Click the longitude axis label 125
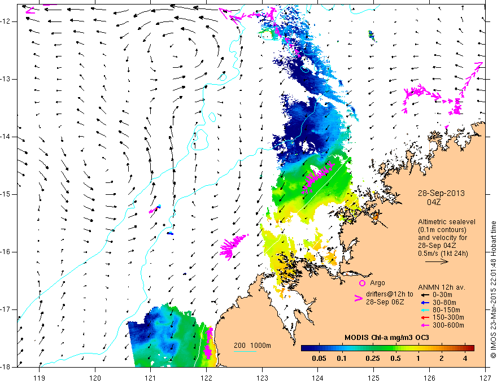Screen dimensions: 497x384 coord(374,378)
